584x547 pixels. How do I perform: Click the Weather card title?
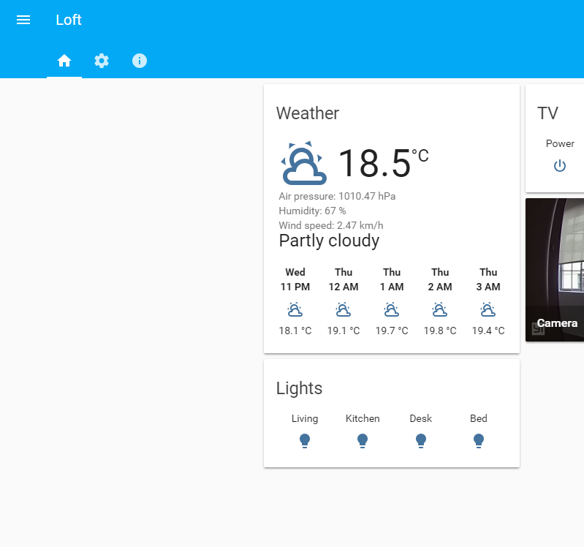tap(308, 113)
